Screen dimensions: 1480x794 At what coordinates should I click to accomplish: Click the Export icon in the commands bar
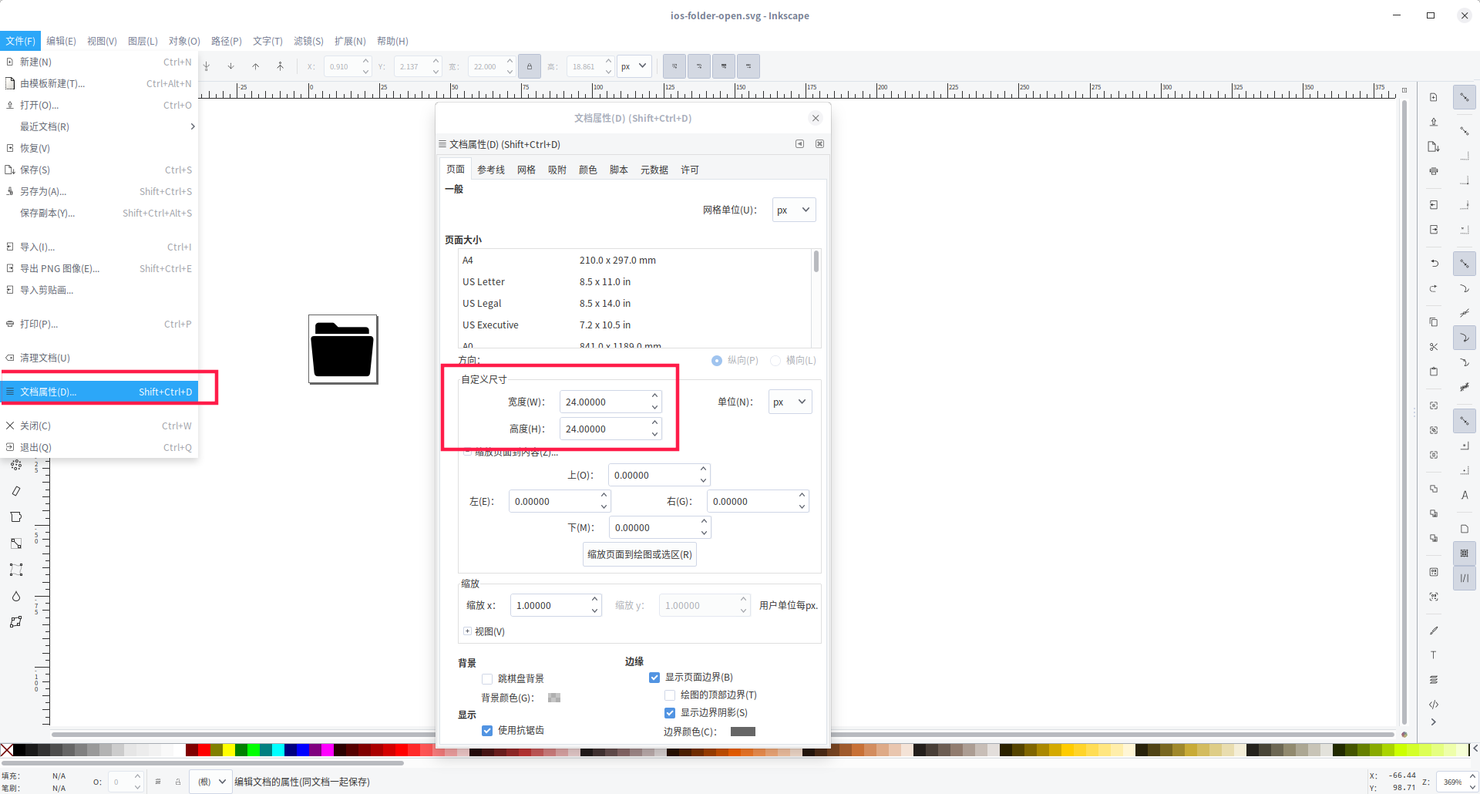(x=1434, y=230)
